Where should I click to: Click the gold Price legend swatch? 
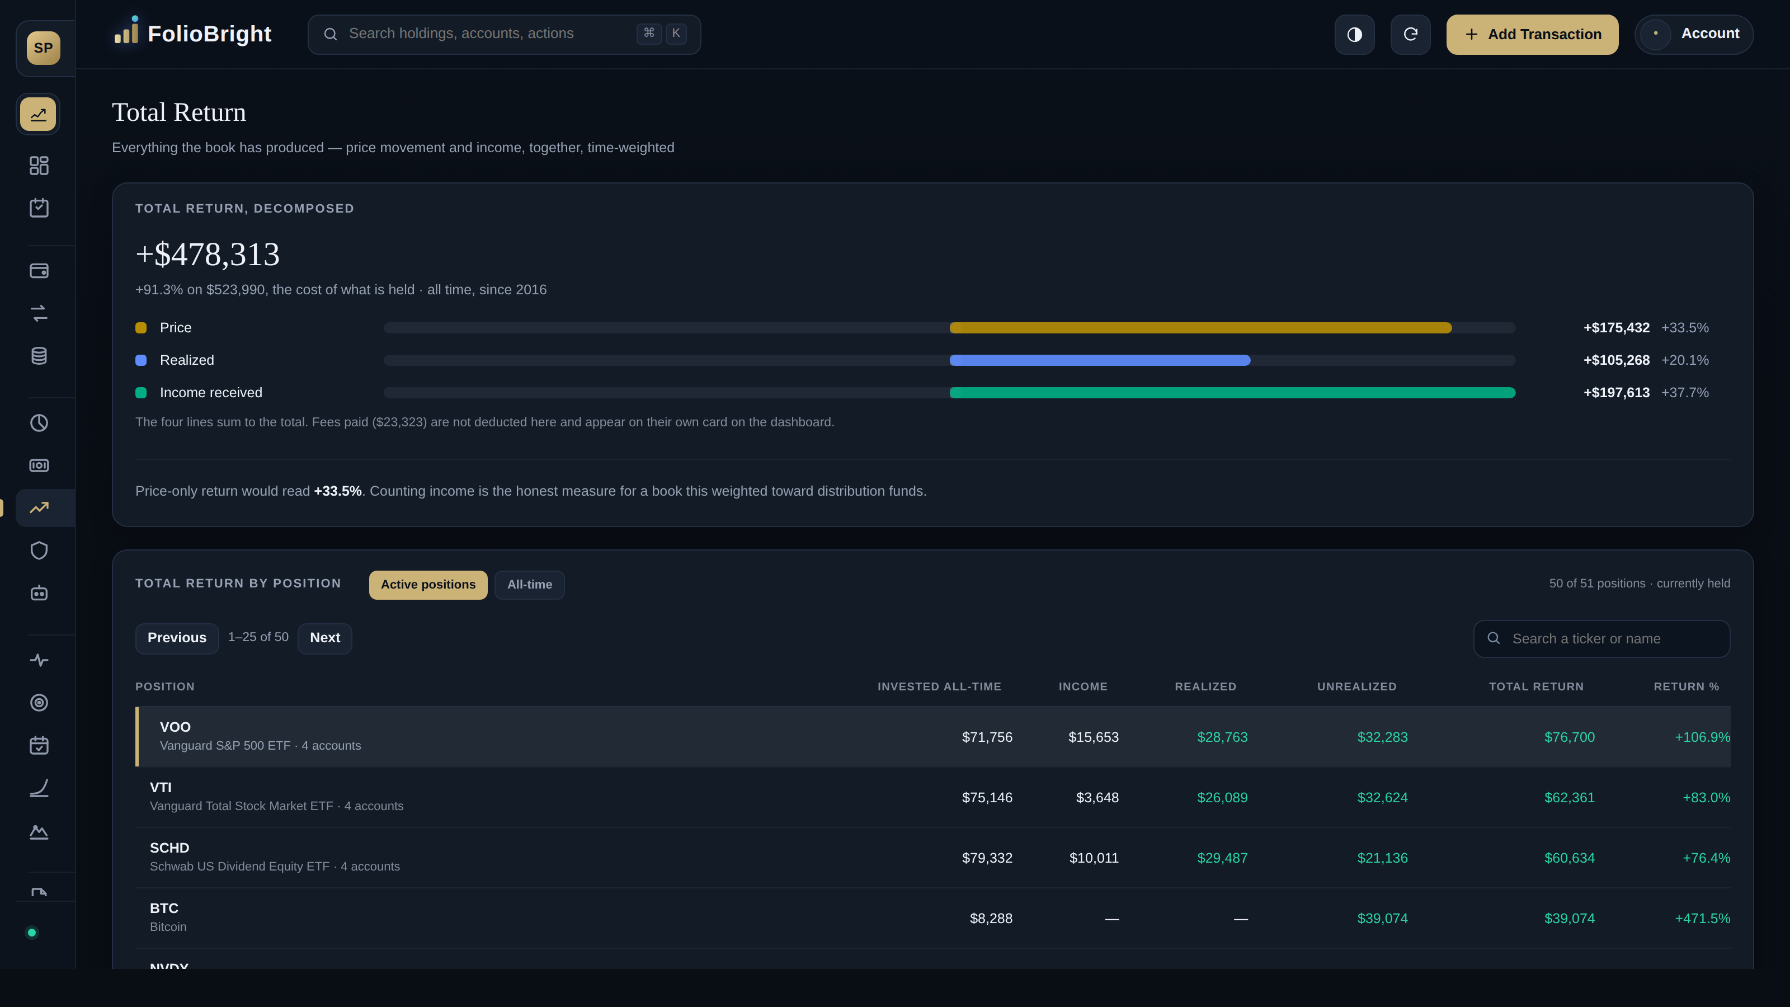(141, 328)
